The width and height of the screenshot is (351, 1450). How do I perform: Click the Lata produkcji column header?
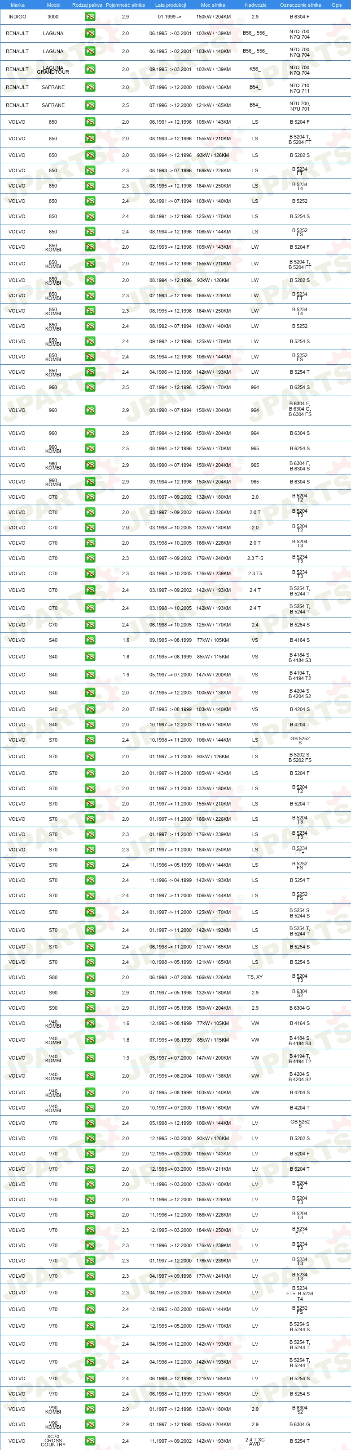pos(170,5)
